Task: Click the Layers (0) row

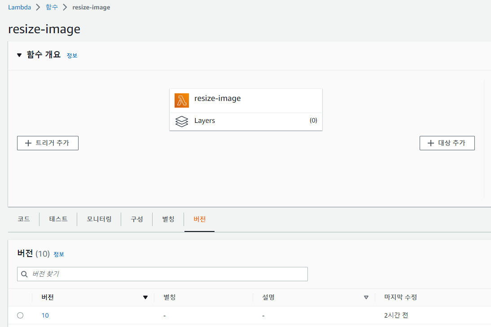Action: tap(246, 122)
